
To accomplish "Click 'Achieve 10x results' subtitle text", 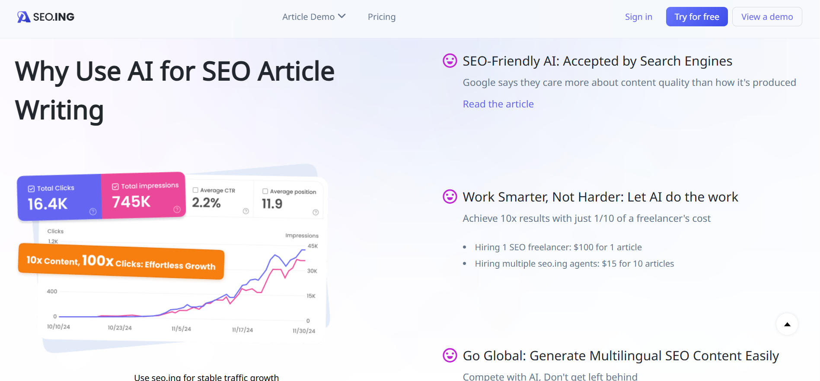I will (x=587, y=218).
